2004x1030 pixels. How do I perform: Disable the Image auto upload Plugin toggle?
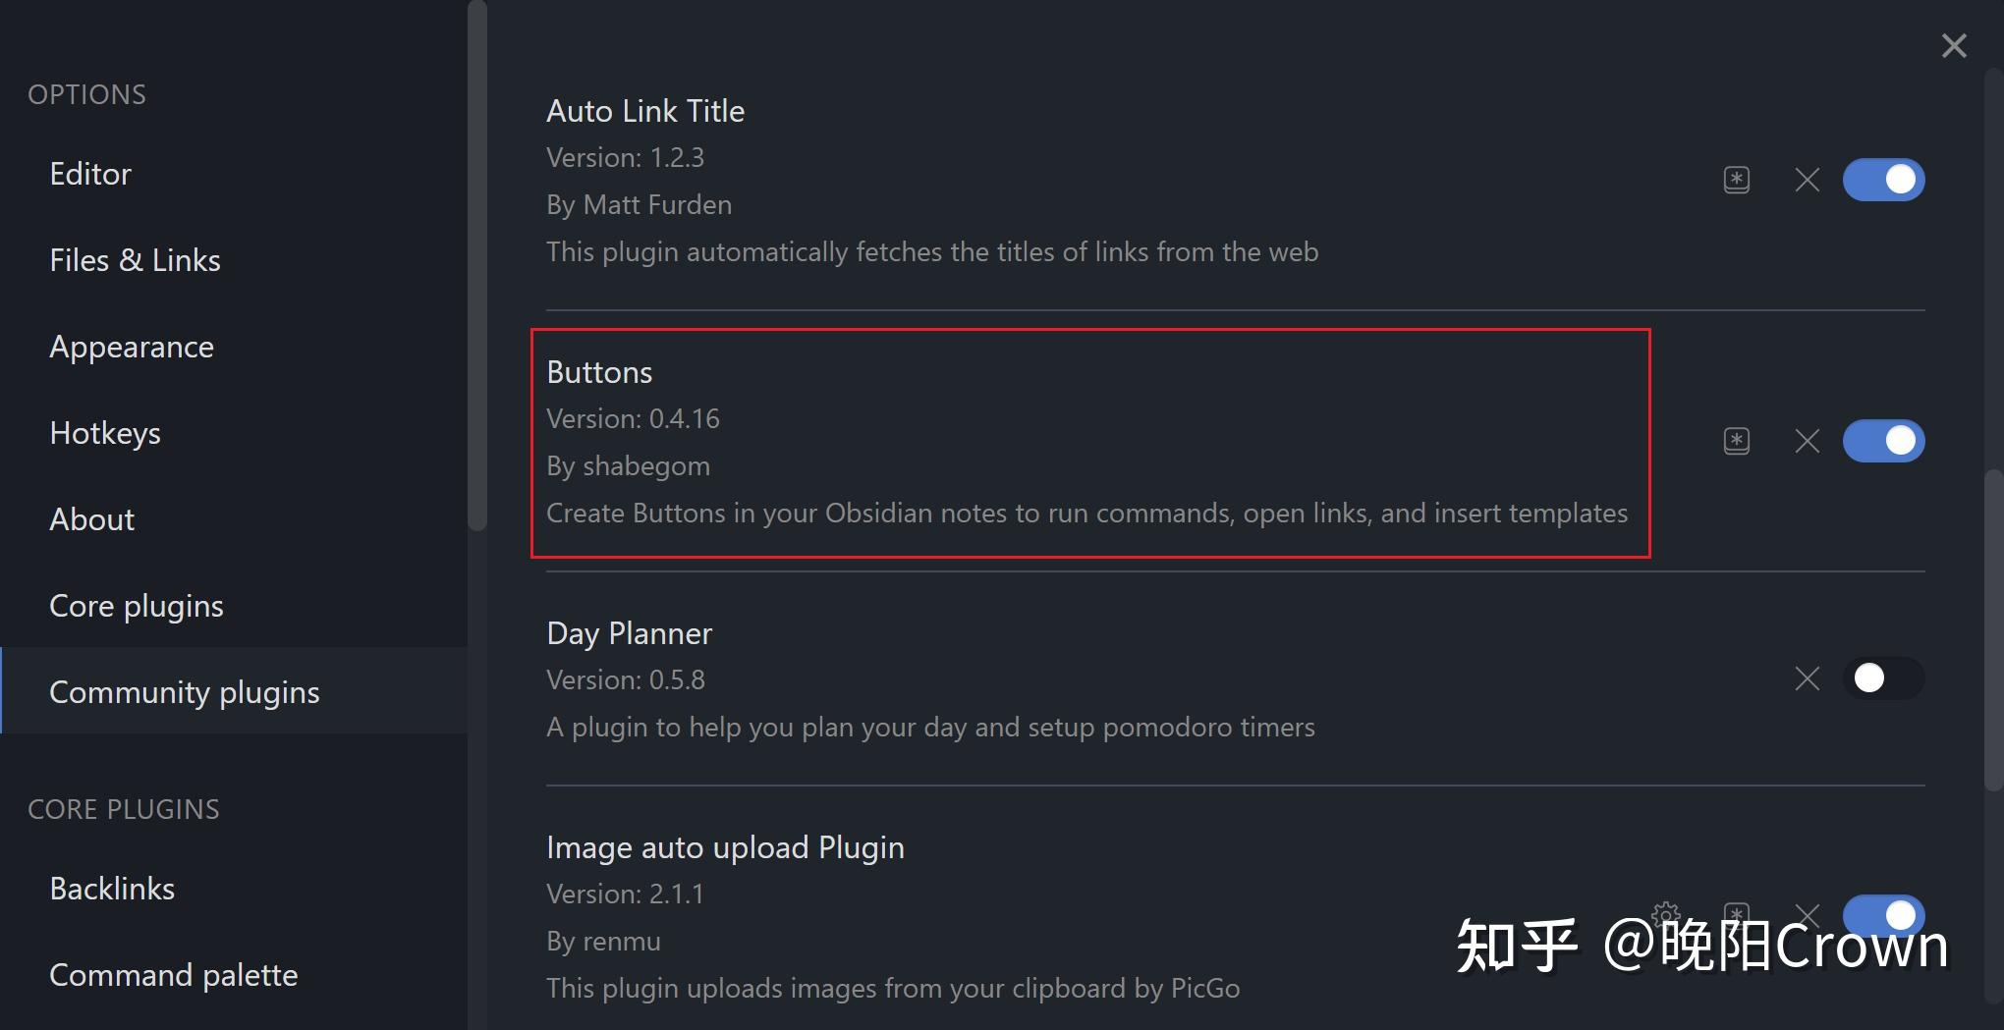pos(1883,915)
